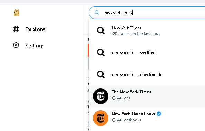Click the 391 Tweets in the last hour text
This screenshot has width=205, height=131.
tap(136, 34)
